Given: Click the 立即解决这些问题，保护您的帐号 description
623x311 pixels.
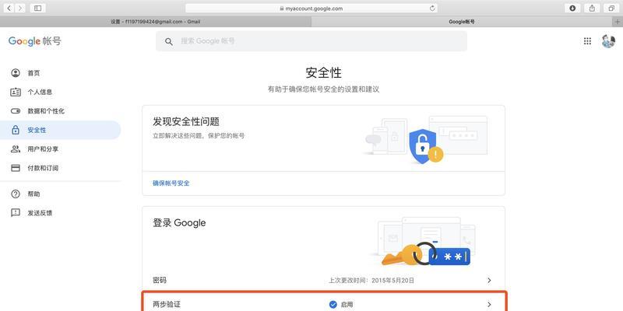Looking at the screenshot, I should [199, 135].
